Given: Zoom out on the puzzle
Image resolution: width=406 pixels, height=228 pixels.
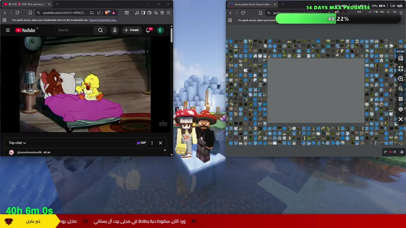Looking at the screenshot, I should (x=401, y=89).
